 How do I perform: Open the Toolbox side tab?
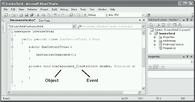(x=3, y=26)
